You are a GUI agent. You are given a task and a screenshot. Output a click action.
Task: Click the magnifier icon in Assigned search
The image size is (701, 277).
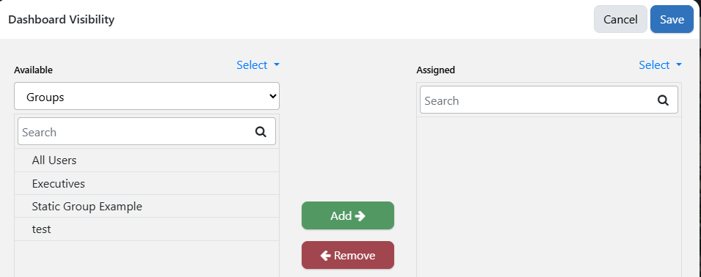[x=663, y=100]
